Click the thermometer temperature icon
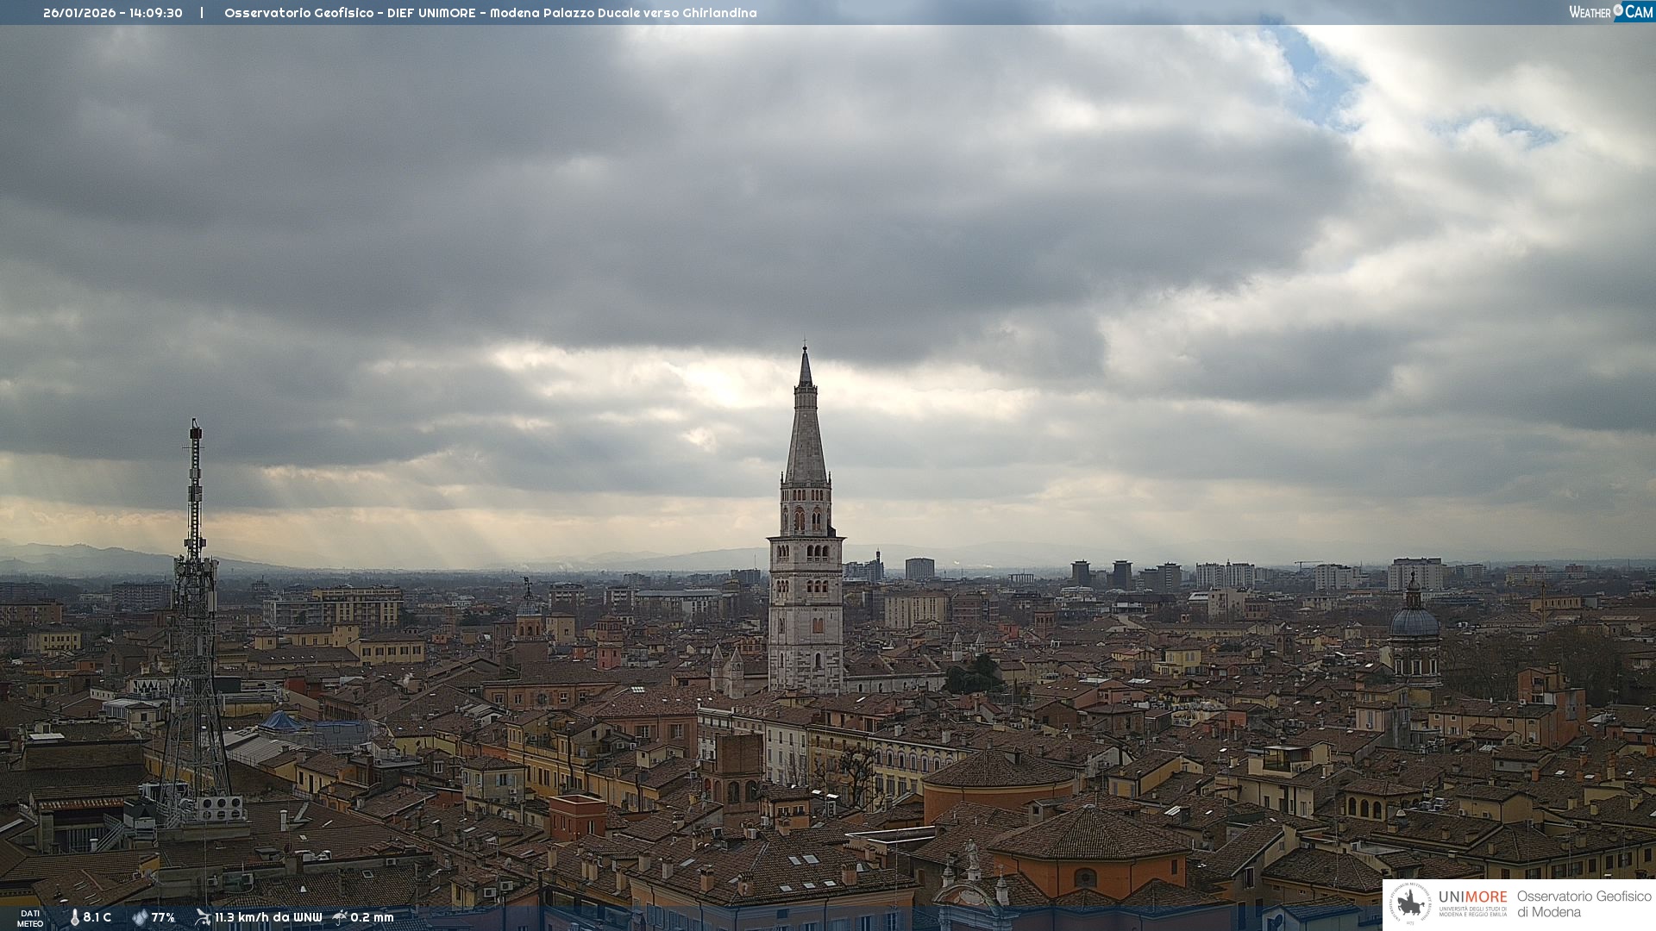1656x931 pixels. point(74,917)
